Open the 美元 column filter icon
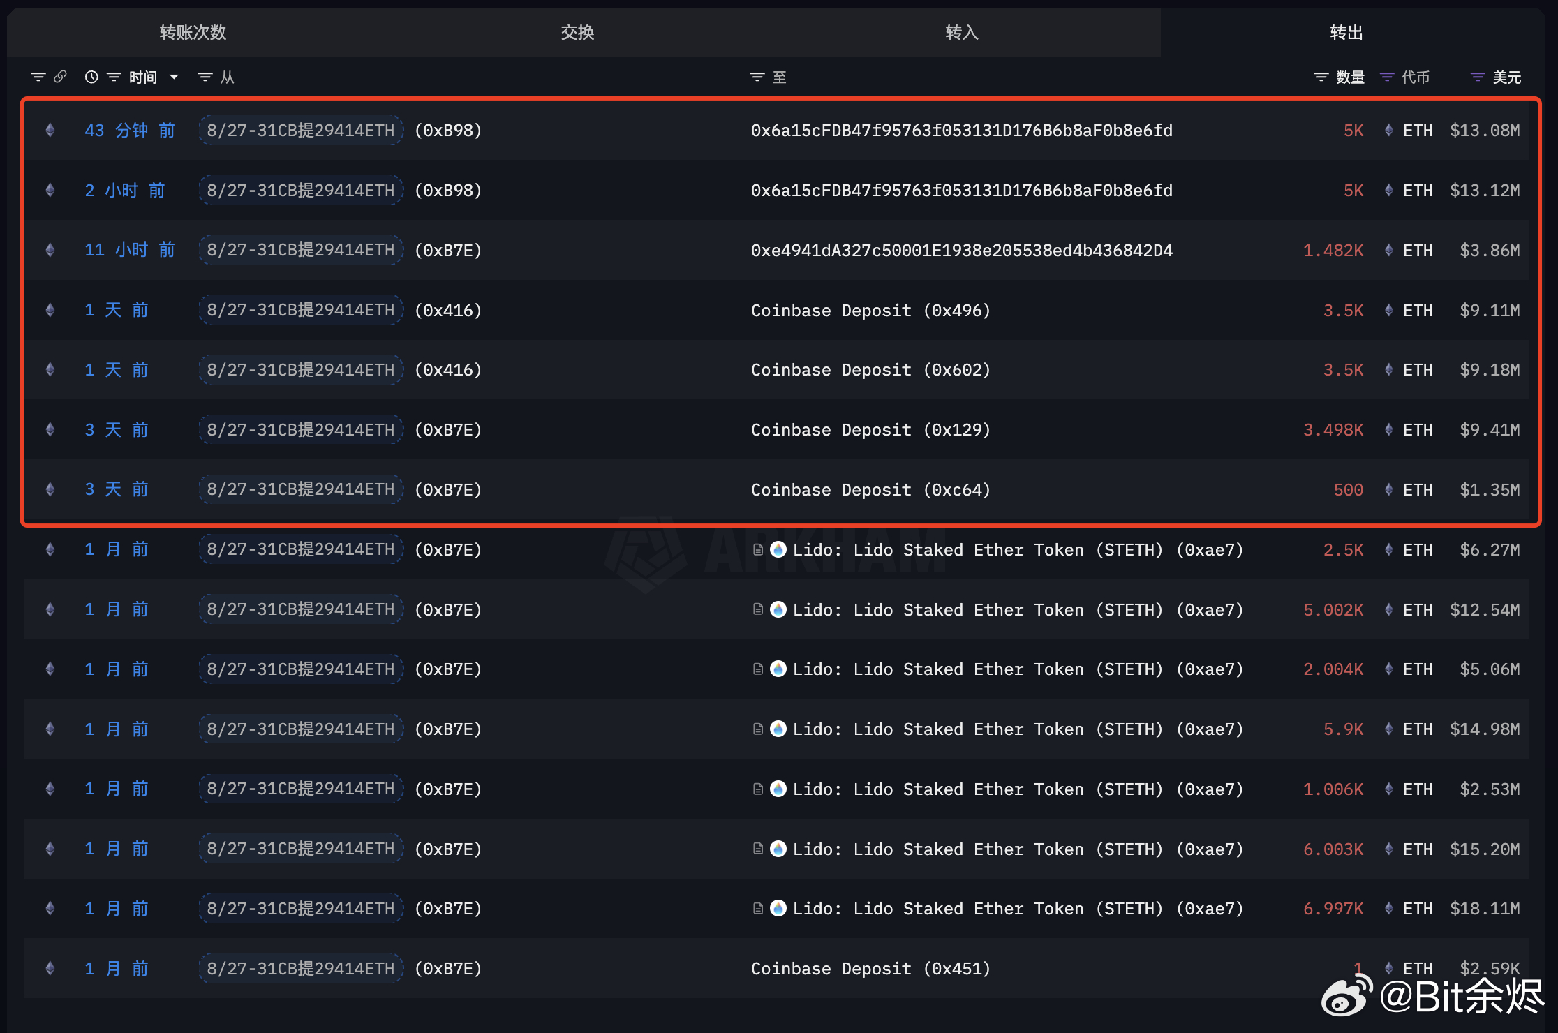Screen dimensions: 1558x1033 coord(1478,77)
